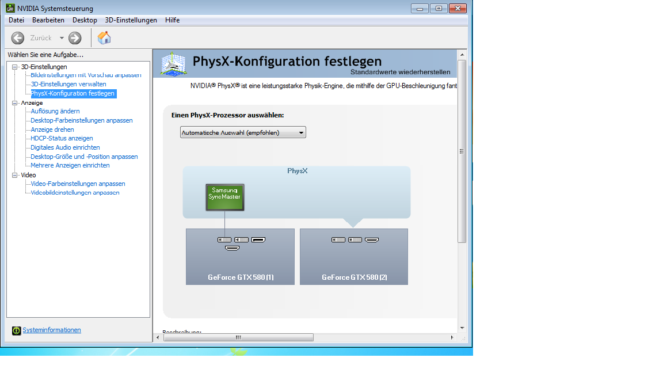Click the Forward arrow icon
This screenshot has width=663, height=373.
(75, 38)
